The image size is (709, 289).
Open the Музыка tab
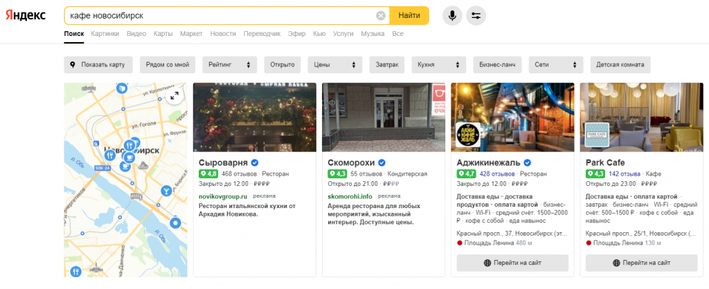point(373,34)
